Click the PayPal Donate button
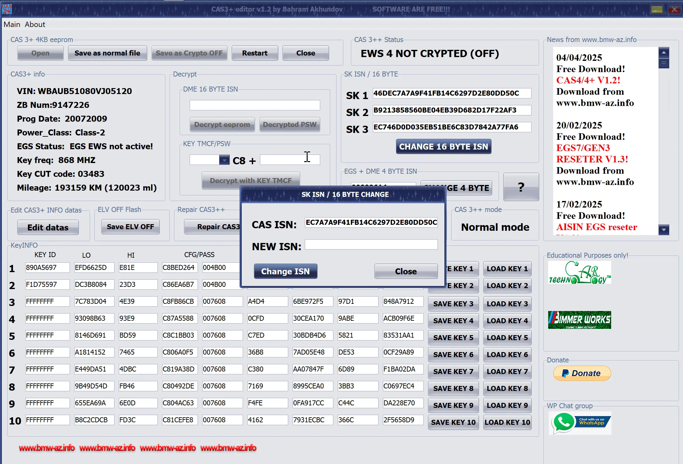Image resolution: width=683 pixels, height=464 pixels. coord(582,373)
